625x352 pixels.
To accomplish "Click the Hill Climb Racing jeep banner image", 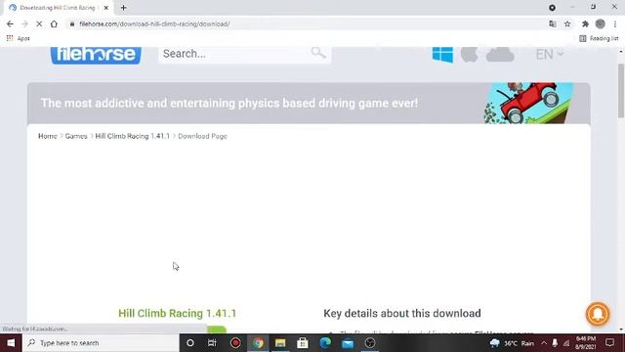I will tap(529, 103).
